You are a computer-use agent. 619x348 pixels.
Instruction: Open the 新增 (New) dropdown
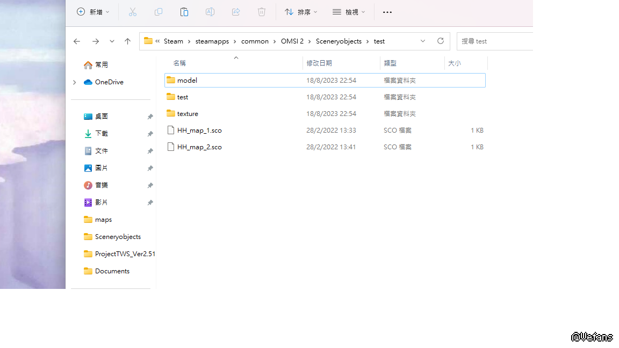click(x=93, y=12)
